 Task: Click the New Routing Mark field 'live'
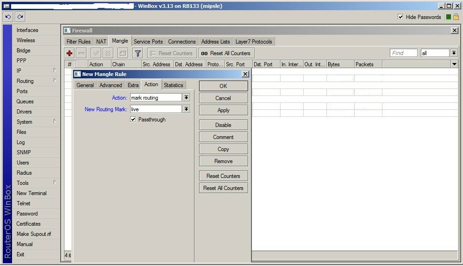click(156, 109)
